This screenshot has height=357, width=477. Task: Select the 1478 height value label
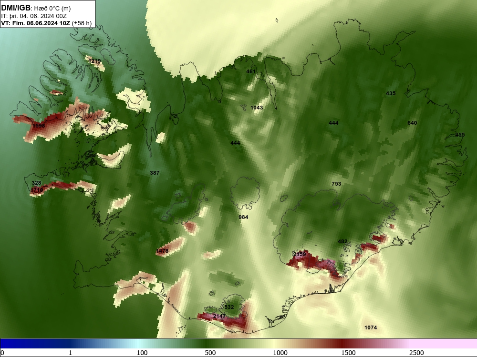[162, 251]
